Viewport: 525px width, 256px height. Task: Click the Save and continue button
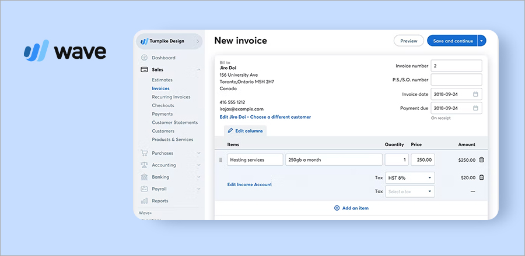click(453, 41)
